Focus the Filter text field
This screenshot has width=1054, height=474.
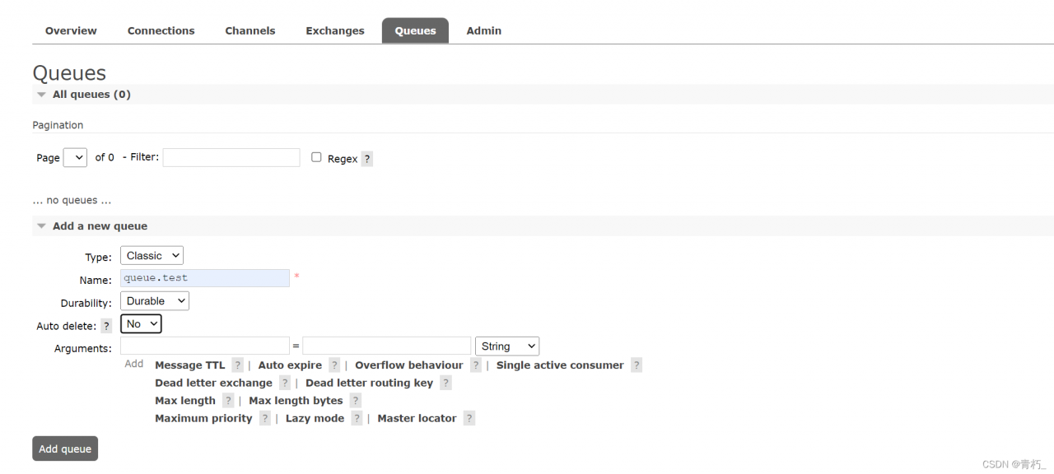231,157
